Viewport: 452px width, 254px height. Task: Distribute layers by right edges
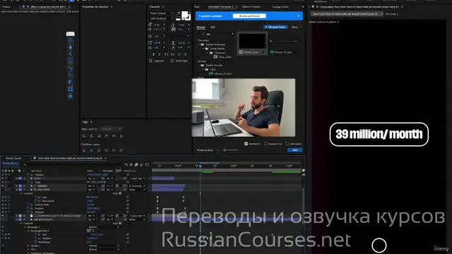coord(121,150)
